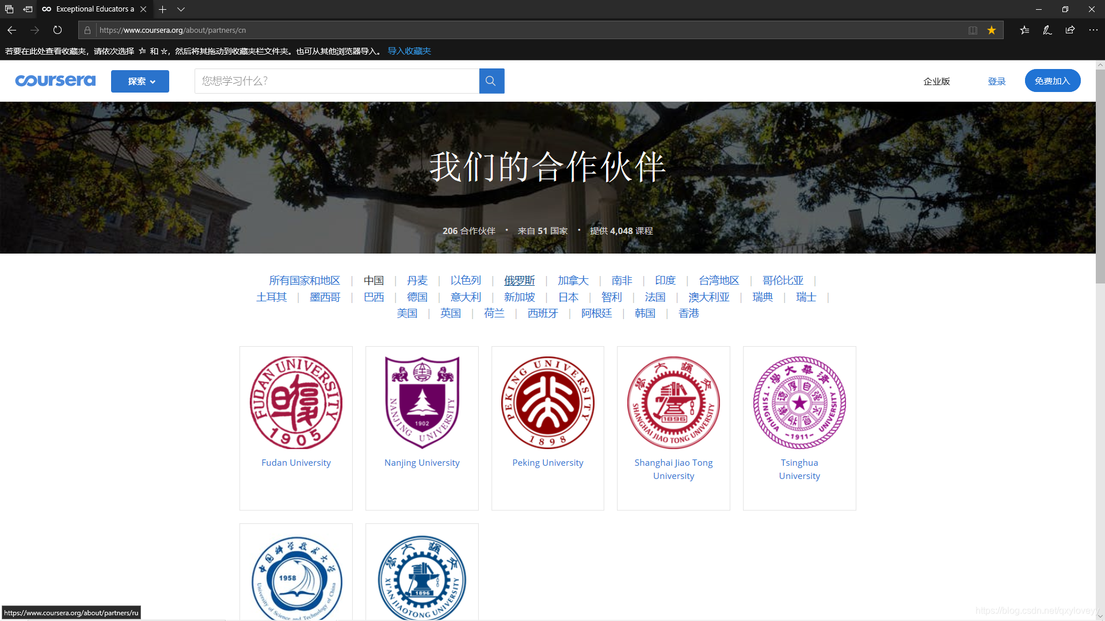Open the favorites Hub icon
Screen dimensions: 1105x621
(x=1024, y=30)
